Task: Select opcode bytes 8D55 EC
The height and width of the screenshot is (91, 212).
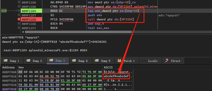Action: coord(56,11)
